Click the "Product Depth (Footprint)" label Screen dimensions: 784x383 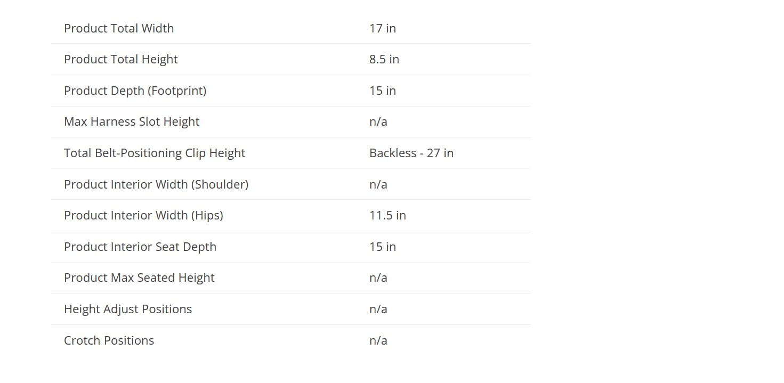pyautogui.click(x=135, y=91)
